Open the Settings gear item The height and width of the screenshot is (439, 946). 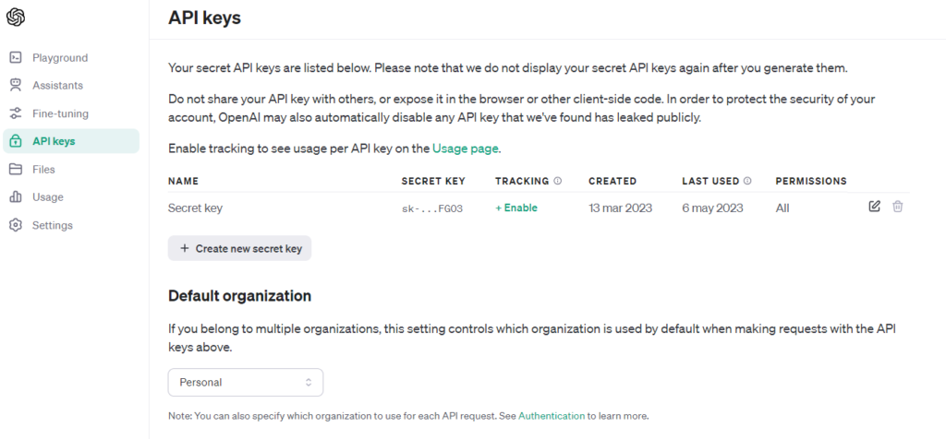click(x=52, y=225)
